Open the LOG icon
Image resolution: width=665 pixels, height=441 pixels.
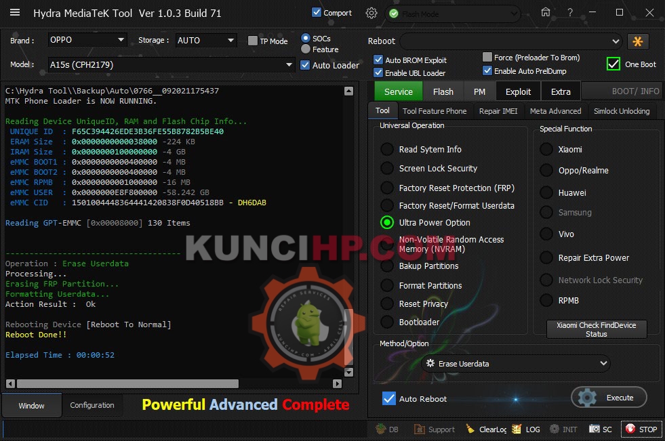click(x=526, y=429)
